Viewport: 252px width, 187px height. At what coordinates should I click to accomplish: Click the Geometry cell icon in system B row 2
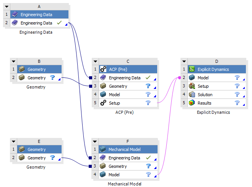pos(22,77)
